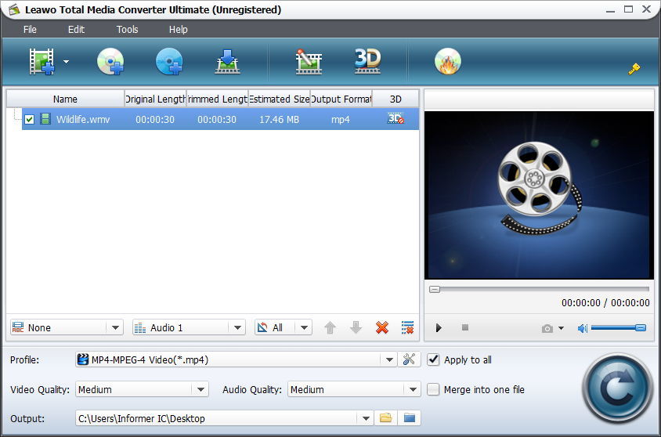
Task: Expand the Profile format dropdown
Action: tap(388, 359)
